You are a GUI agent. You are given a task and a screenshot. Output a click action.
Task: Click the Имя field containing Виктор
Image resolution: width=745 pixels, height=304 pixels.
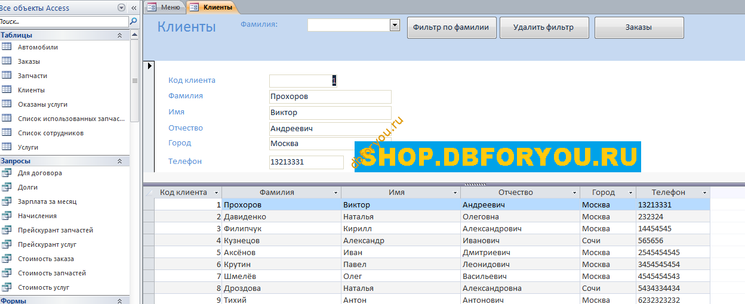[x=330, y=113]
